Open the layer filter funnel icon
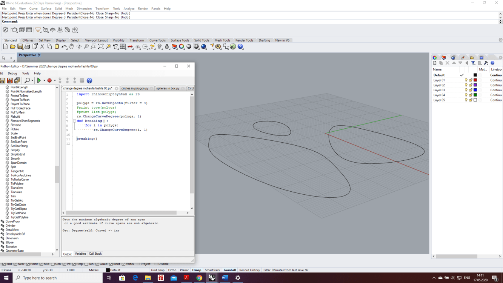This screenshot has width=503, height=283. click(x=473, y=63)
